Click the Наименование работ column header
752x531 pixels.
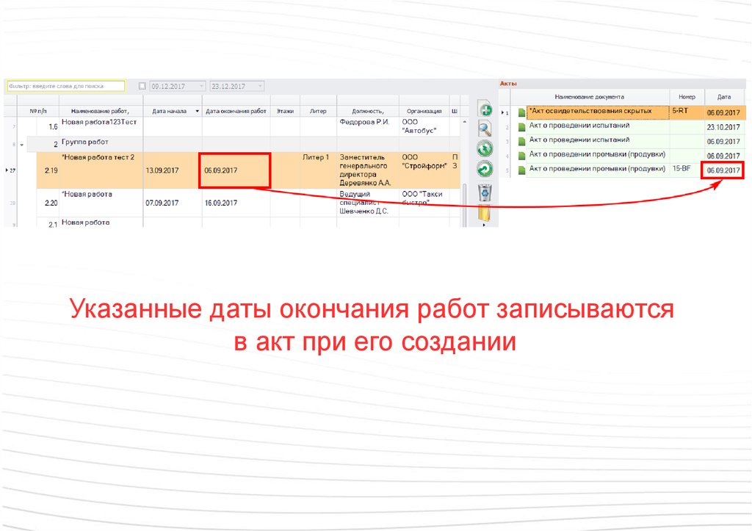(x=101, y=112)
